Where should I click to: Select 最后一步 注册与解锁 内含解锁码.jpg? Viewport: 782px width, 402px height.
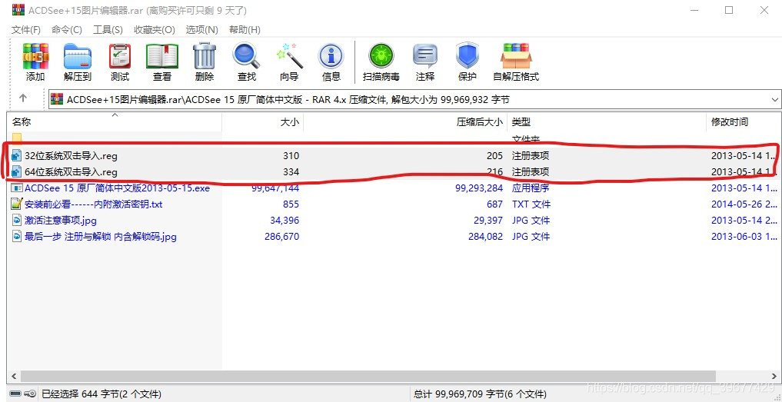100,237
